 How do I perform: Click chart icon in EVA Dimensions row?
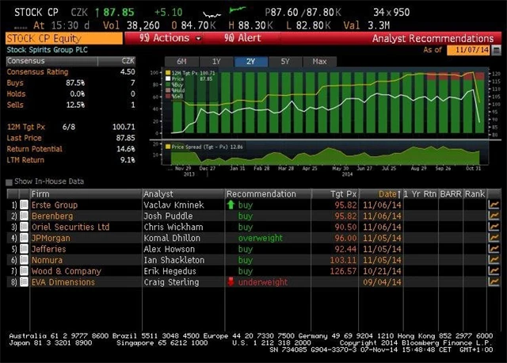[x=494, y=282]
